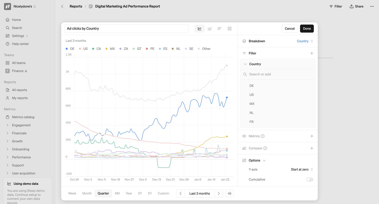379x204 pixels.
Task: Click the Cancel button
Action: coord(290,29)
